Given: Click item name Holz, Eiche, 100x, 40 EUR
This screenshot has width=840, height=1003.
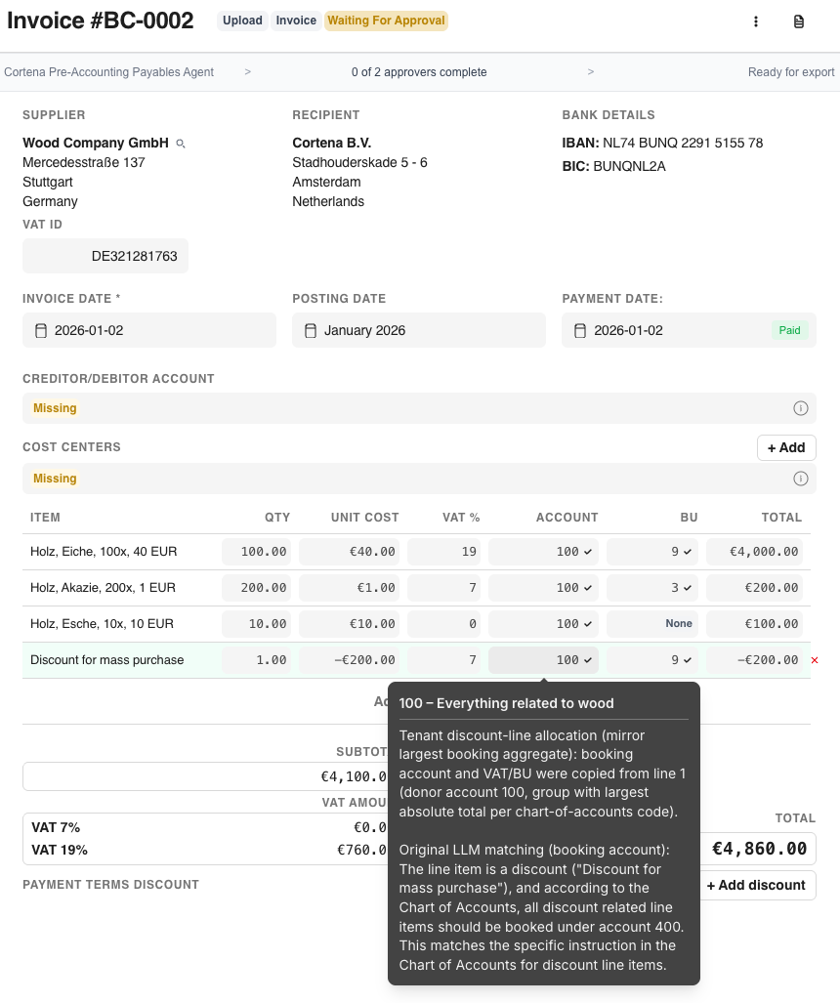Looking at the screenshot, I should click(x=104, y=552).
